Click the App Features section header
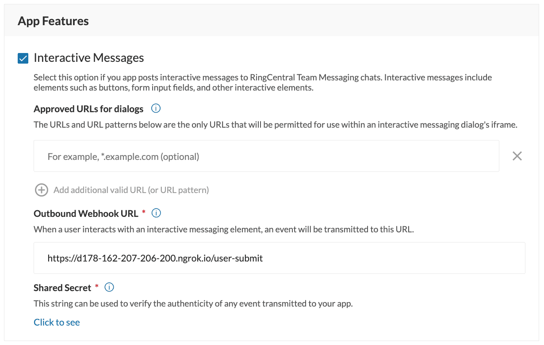Viewport: 544px width, 345px height. coord(53,21)
